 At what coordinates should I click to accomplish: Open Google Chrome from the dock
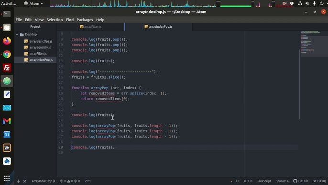coord(7,54)
